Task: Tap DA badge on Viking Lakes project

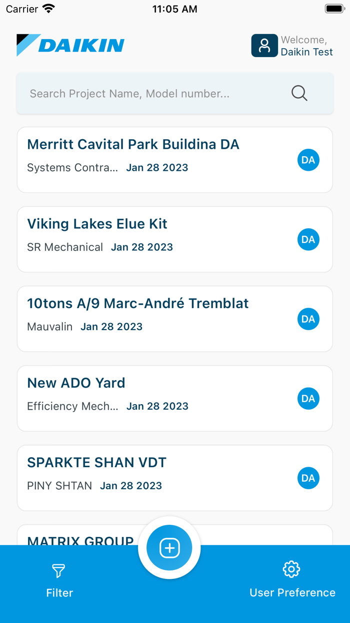Action: click(308, 240)
